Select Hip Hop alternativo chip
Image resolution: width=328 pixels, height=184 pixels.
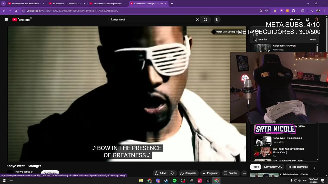[x=298, y=167]
